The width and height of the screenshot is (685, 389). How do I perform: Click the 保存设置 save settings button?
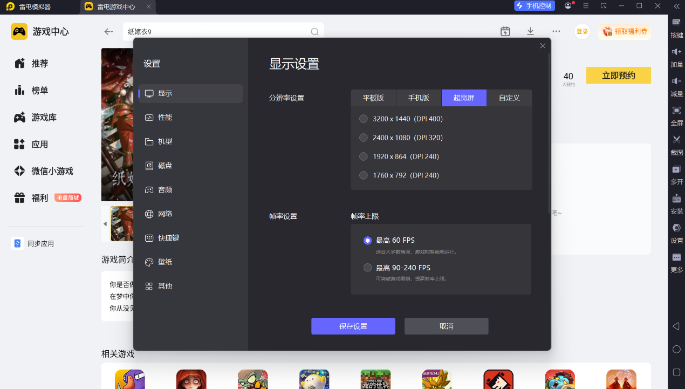(353, 326)
